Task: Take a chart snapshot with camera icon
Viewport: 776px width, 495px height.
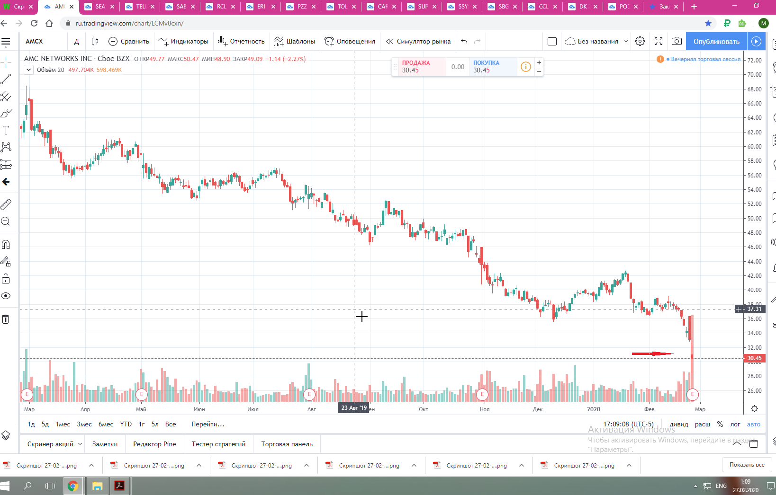Action: (x=677, y=41)
